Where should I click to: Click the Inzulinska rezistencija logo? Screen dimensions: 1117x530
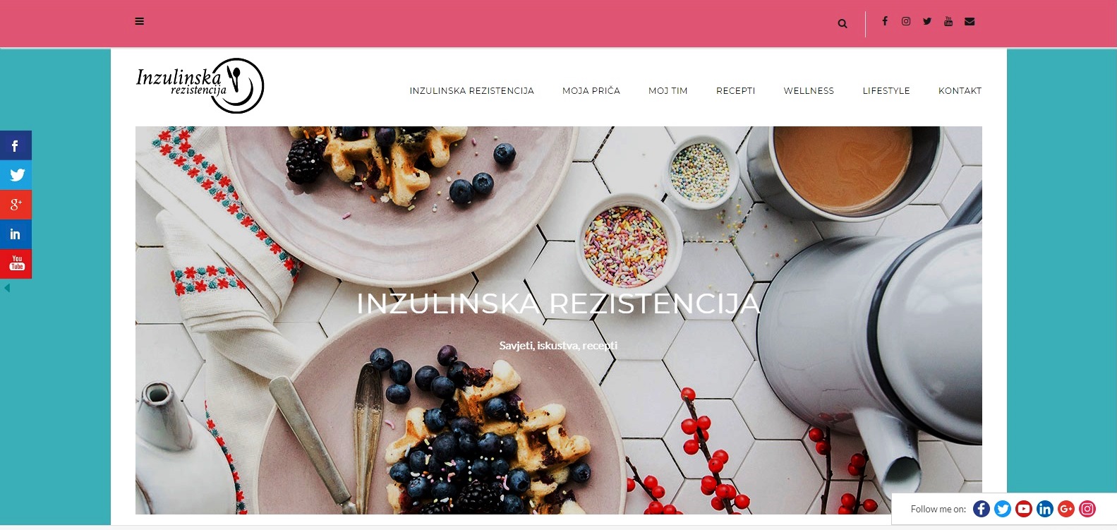(x=200, y=86)
